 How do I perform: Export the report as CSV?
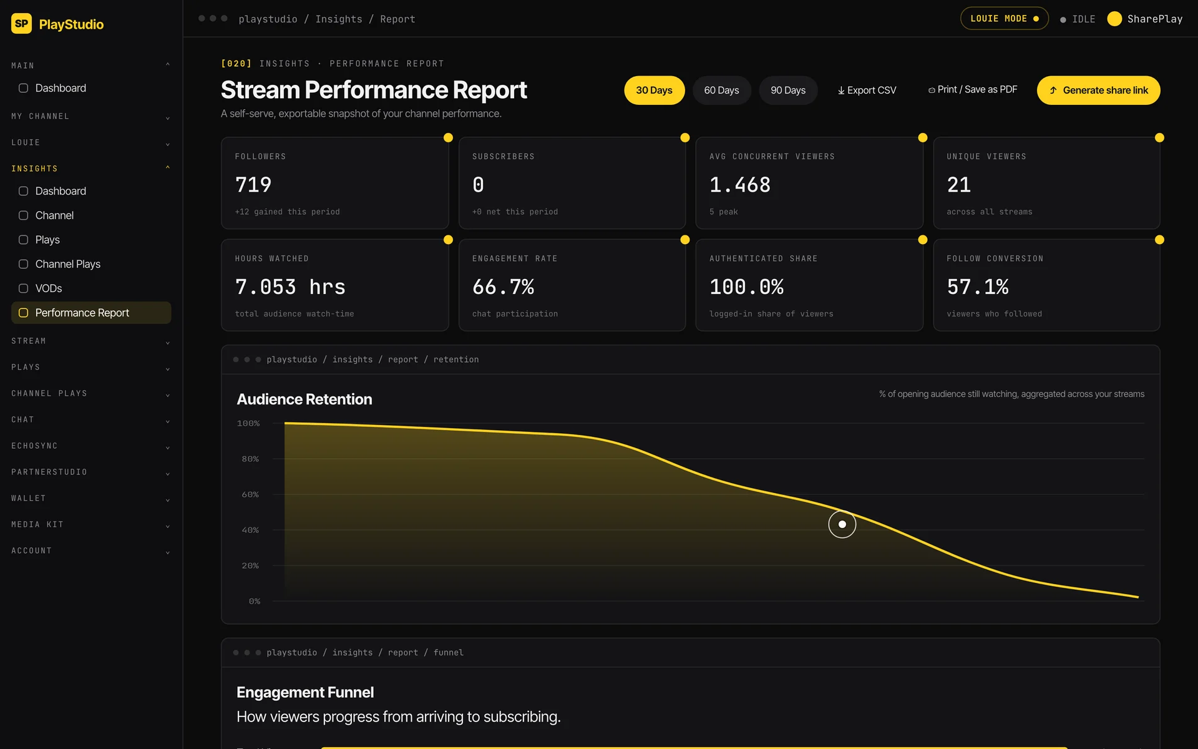(x=867, y=91)
